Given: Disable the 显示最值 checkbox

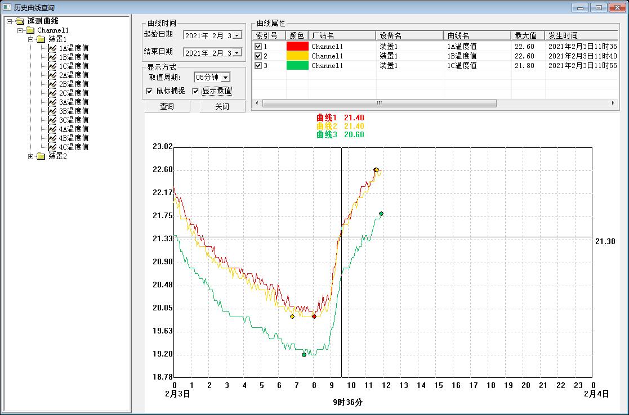Looking at the screenshot, I should click(195, 91).
